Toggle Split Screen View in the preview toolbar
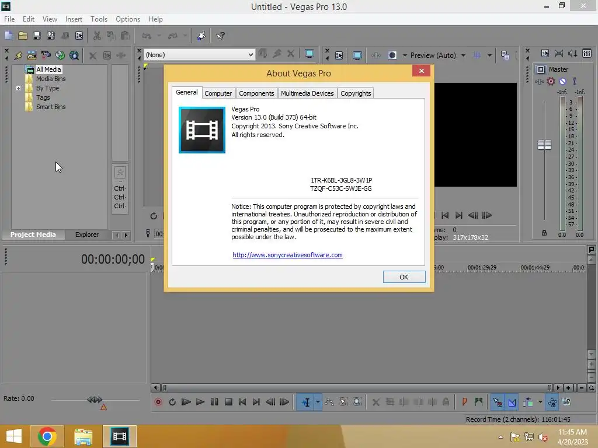 392,55
